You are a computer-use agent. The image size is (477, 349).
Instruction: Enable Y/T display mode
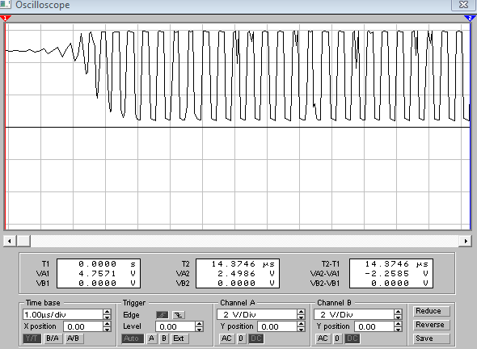coord(32,338)
